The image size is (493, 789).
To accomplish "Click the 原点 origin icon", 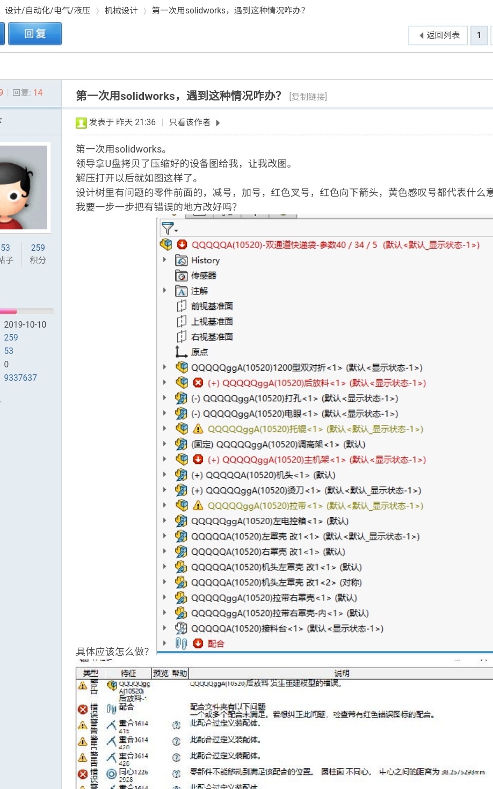I will click(182, 352).
